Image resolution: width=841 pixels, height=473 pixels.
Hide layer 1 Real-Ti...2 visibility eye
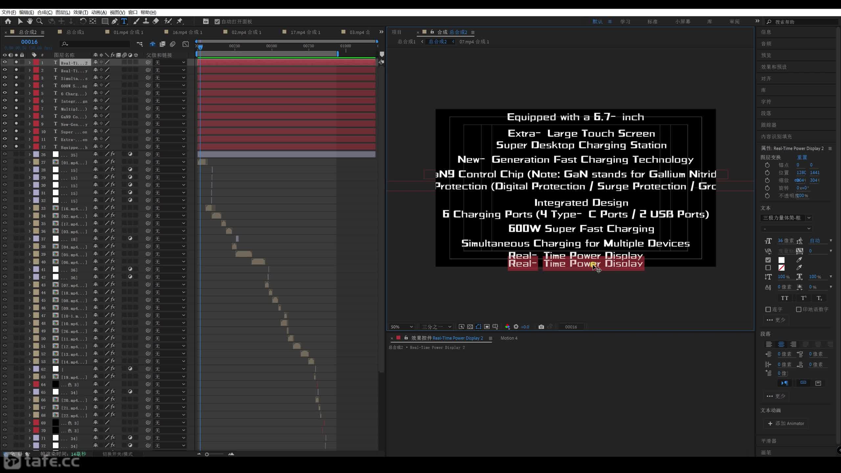(5, 62)
